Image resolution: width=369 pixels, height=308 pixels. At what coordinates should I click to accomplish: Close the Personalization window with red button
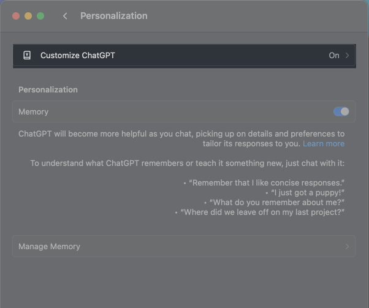click(16, 16)
